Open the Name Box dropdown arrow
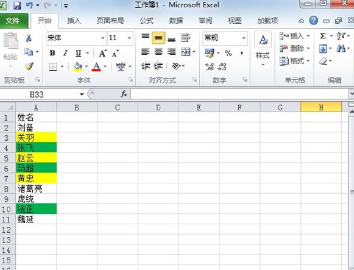This screenshot has height=270, width=354. tap(82, 94)
